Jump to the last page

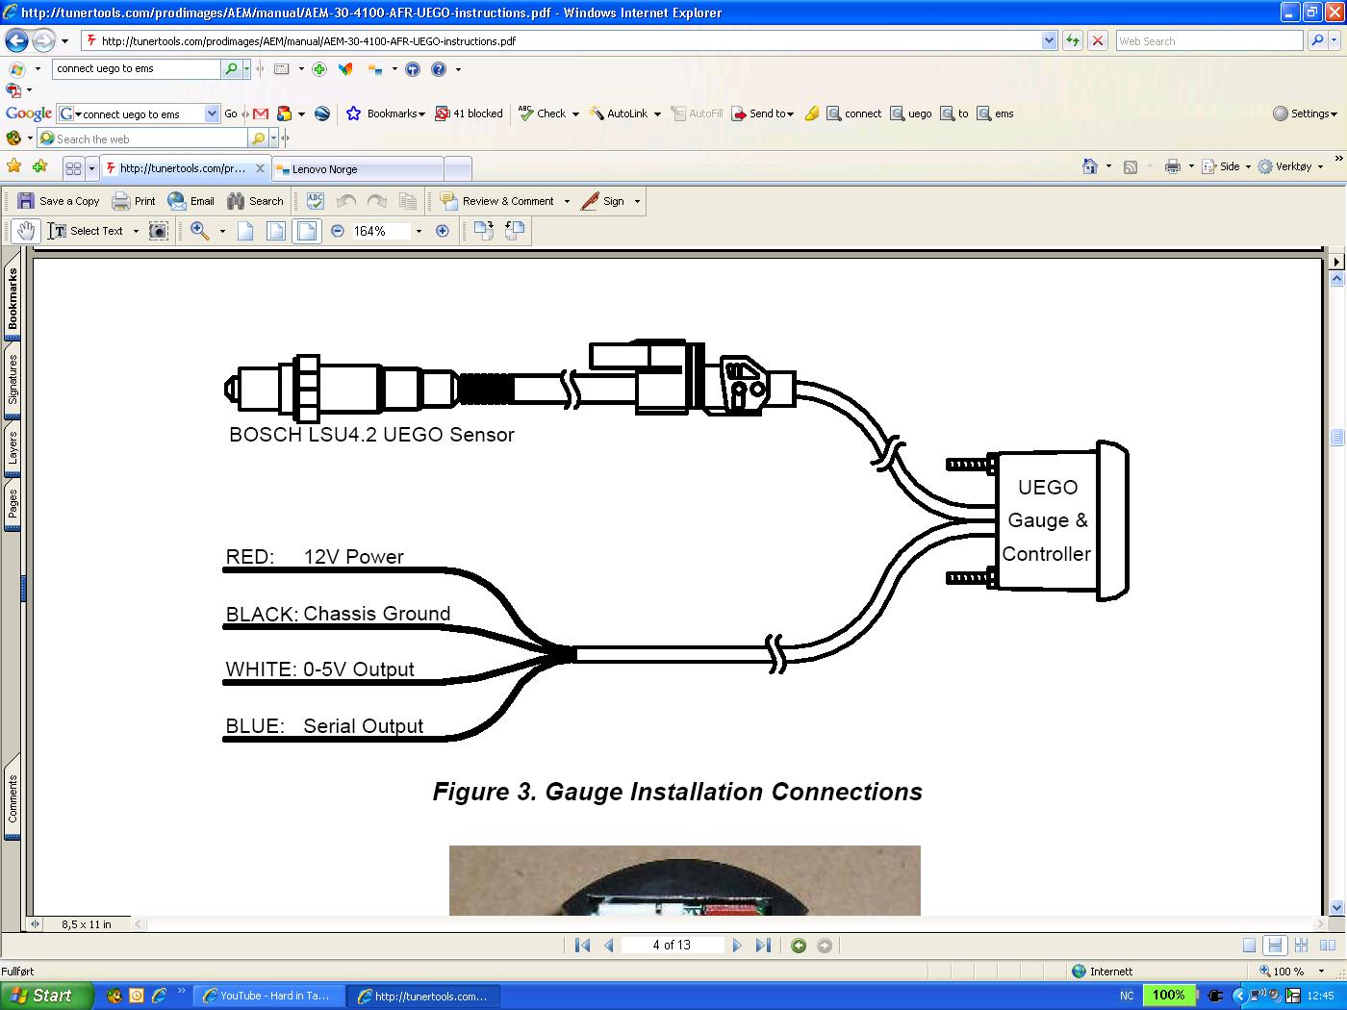coord(763,946)
